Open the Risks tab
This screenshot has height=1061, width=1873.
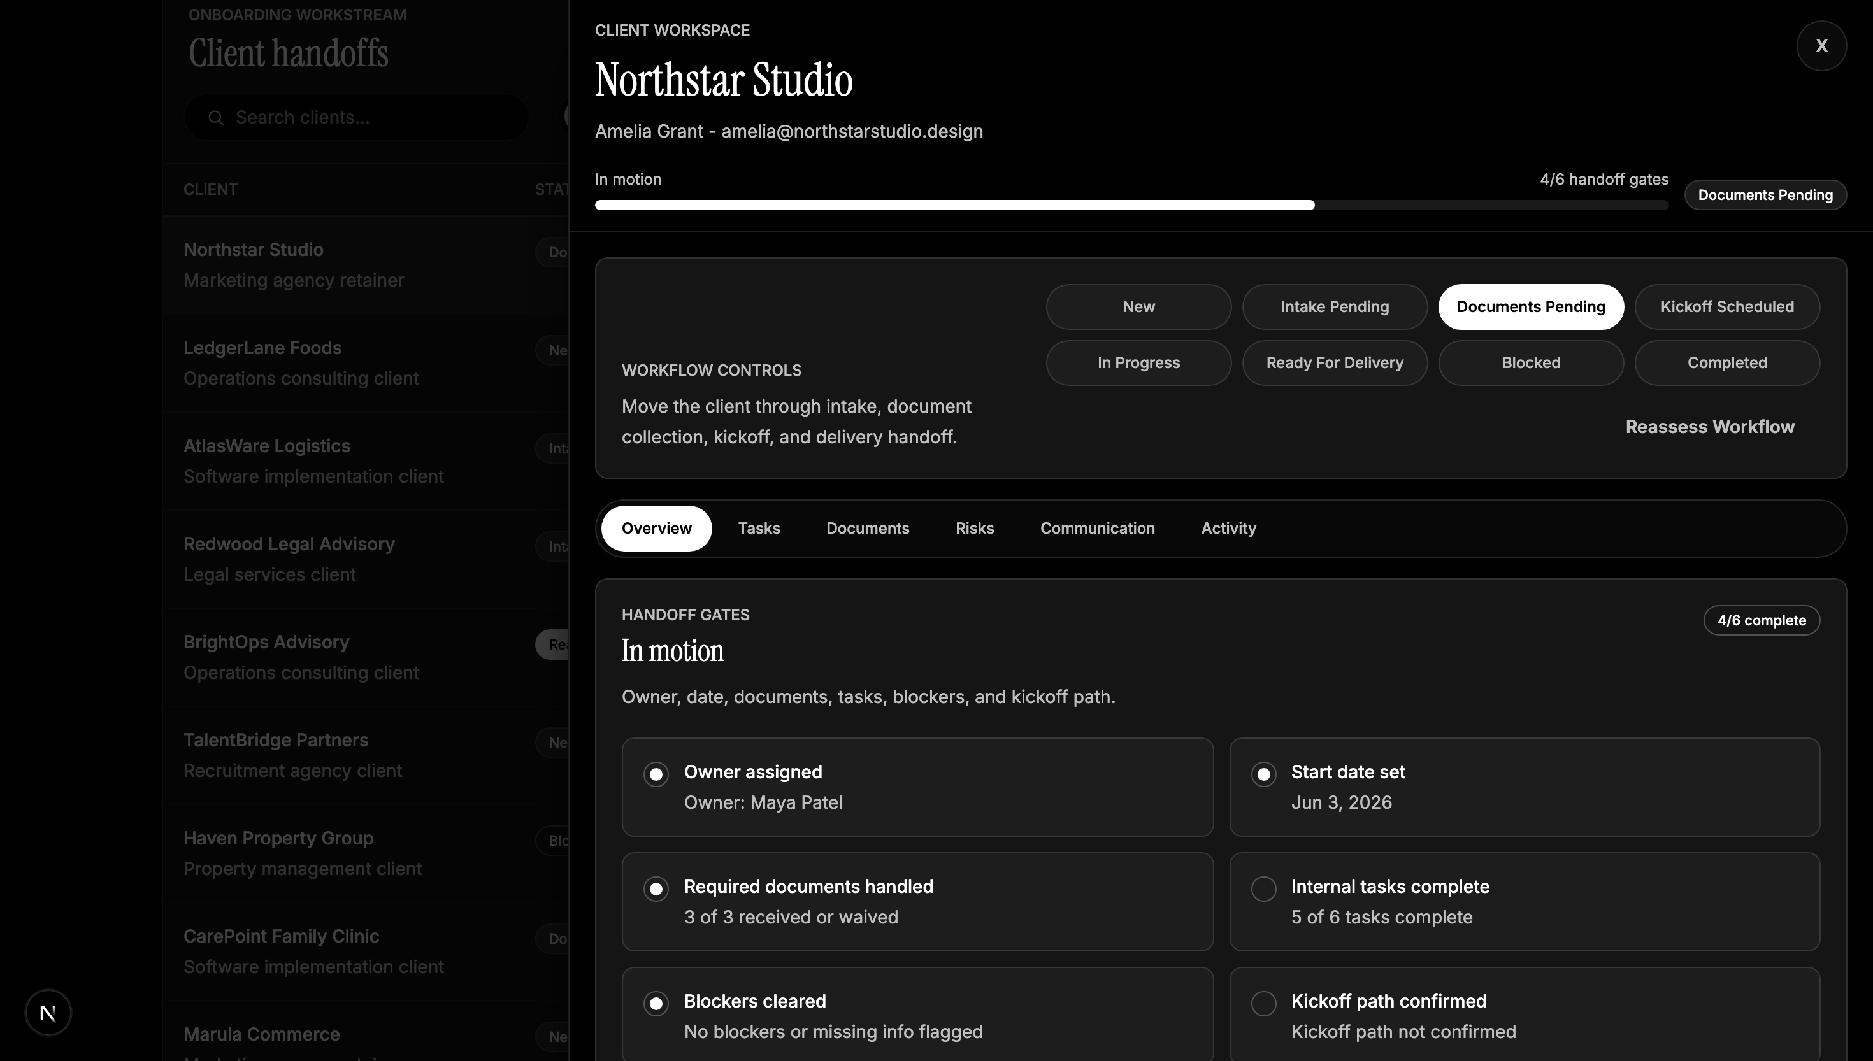(974, 529)
